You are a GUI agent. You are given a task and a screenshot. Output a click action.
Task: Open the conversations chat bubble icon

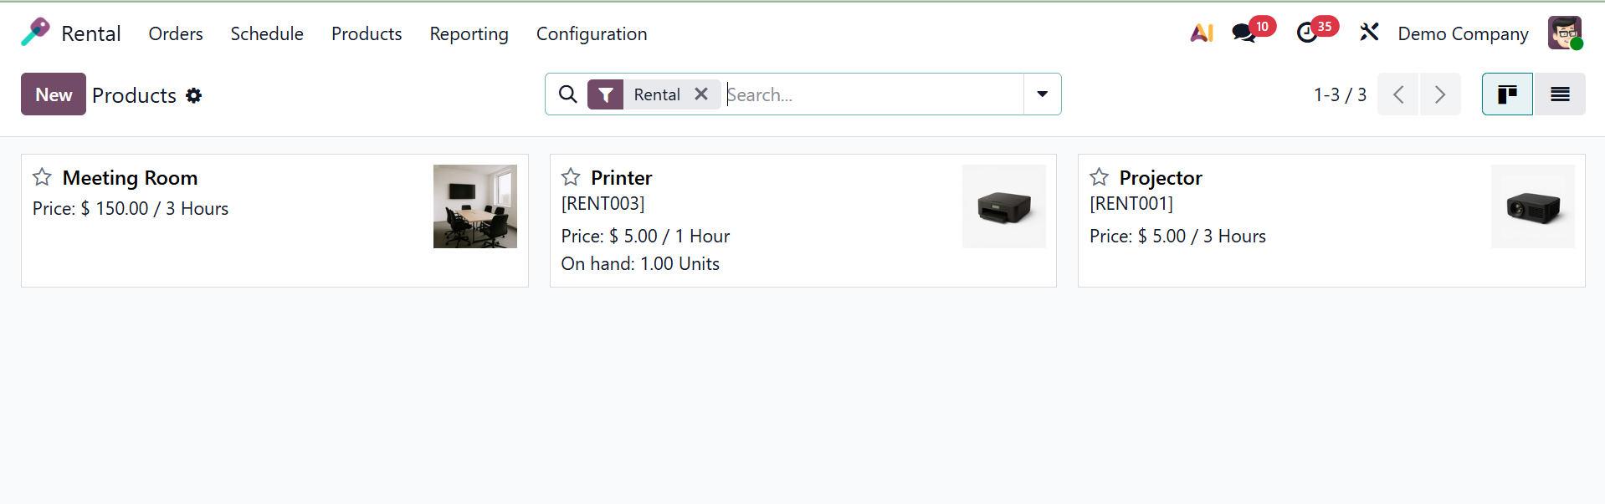tap(1244, 33)
